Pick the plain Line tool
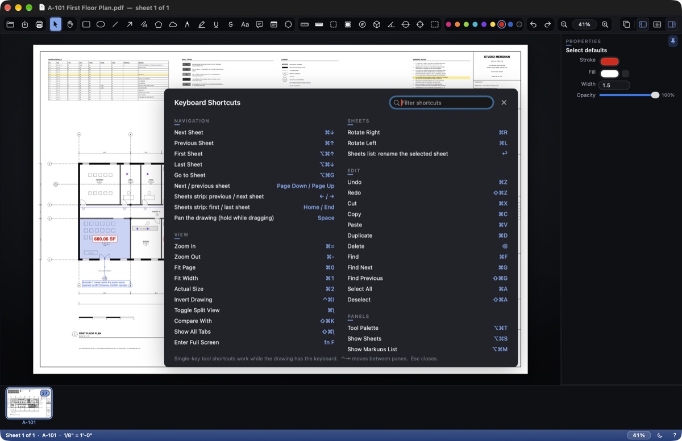682x441 pixels. (115, 24)
